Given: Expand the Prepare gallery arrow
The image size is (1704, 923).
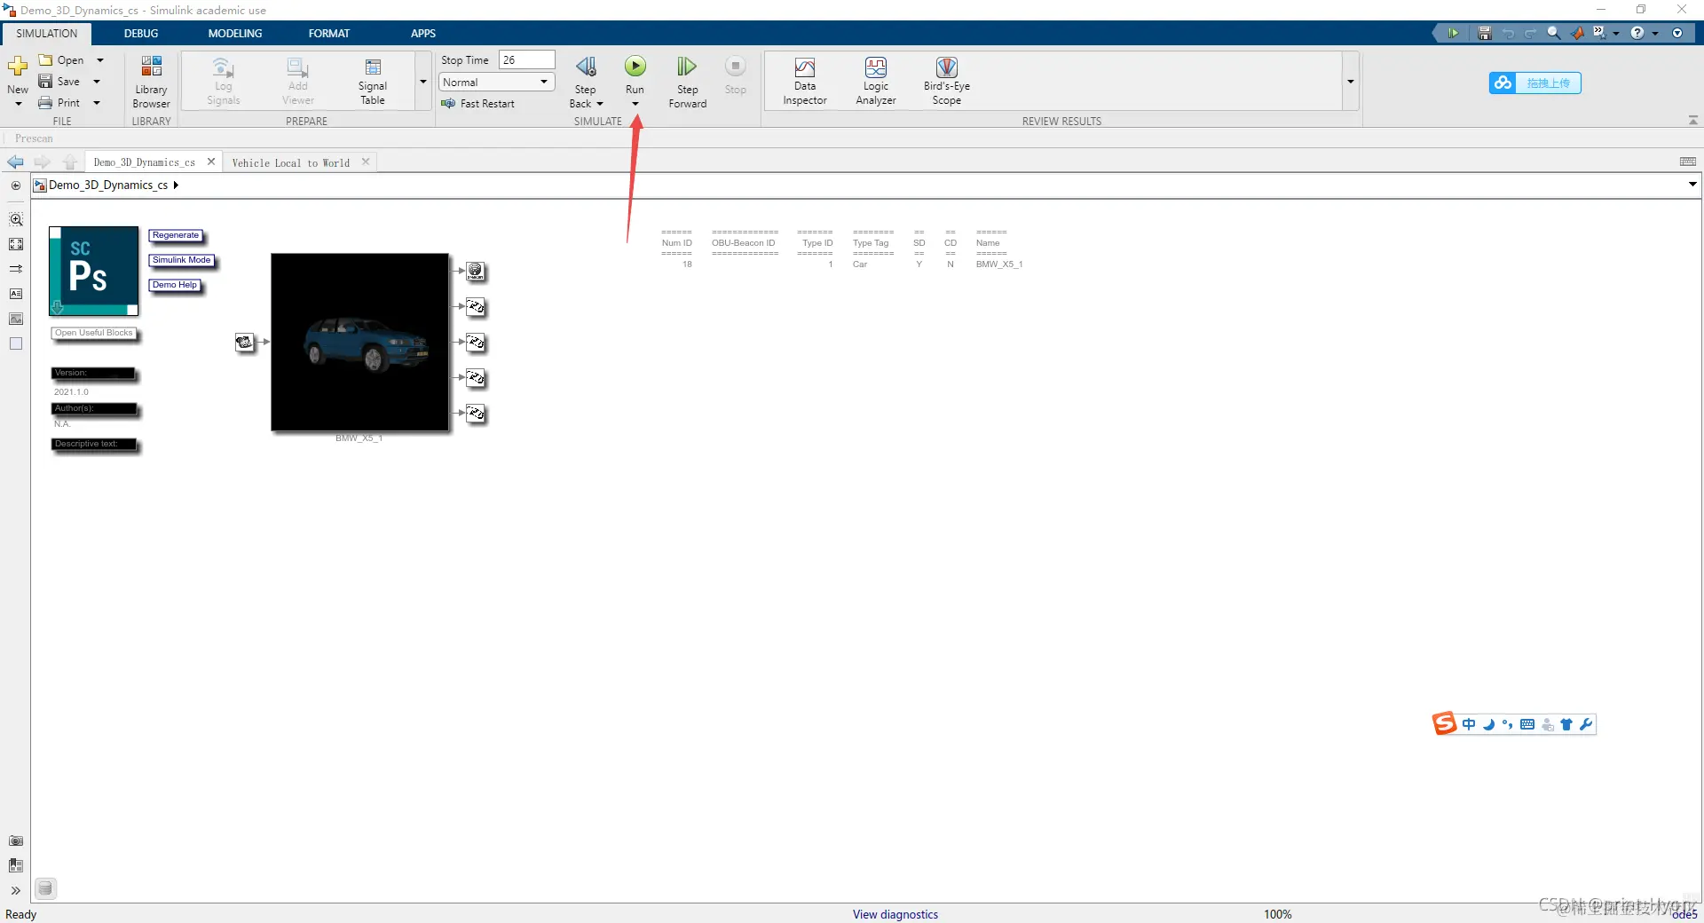Looking at the screenshot, I should point(423,82).
